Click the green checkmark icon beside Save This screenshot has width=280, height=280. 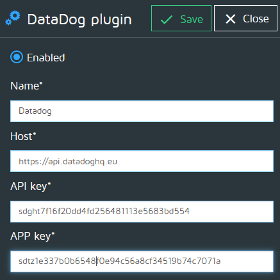click(167, 19)
